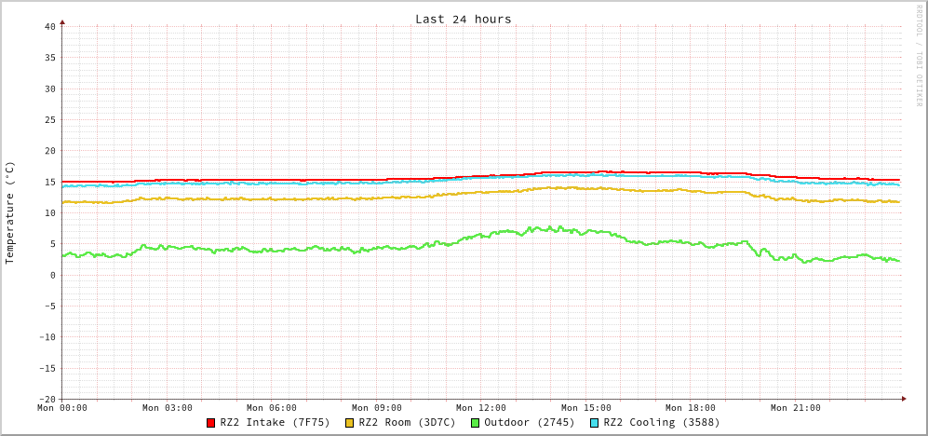Click the Mon 21:00 time axis label

[795, 408]
